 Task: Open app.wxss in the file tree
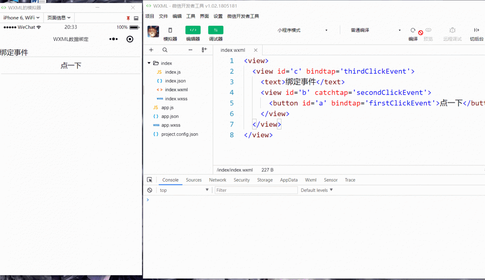[171, 125]
